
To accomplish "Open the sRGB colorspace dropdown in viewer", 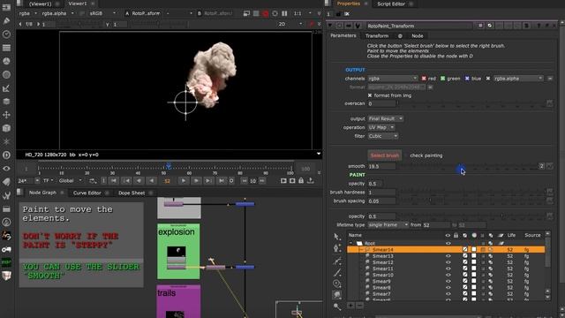I will pos(102,13).
